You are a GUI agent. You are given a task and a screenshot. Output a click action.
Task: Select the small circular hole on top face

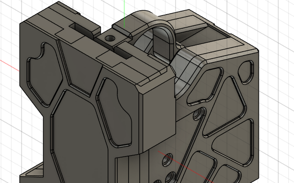point(110,39)
